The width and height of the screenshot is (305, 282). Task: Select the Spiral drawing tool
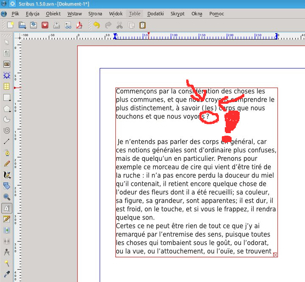(6, 131)
